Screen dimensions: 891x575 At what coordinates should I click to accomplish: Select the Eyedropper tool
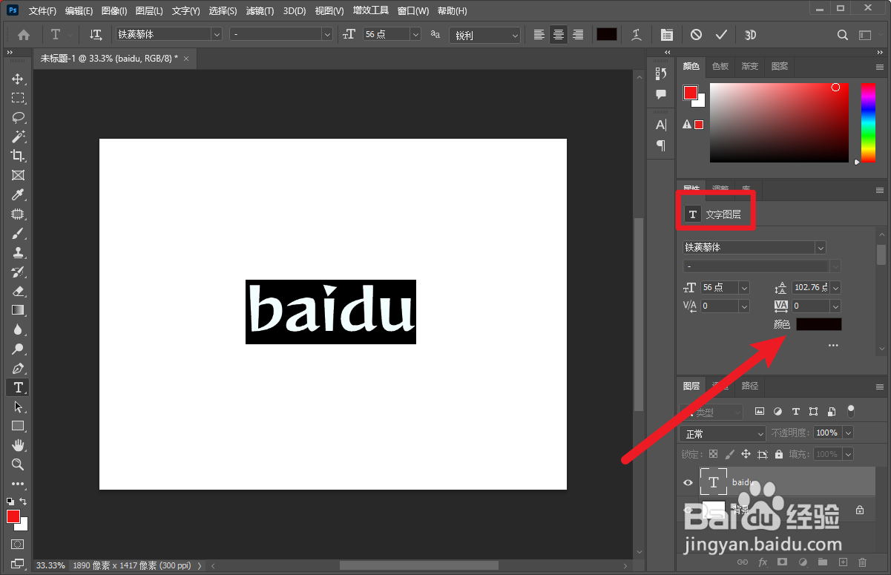point(18,194)
